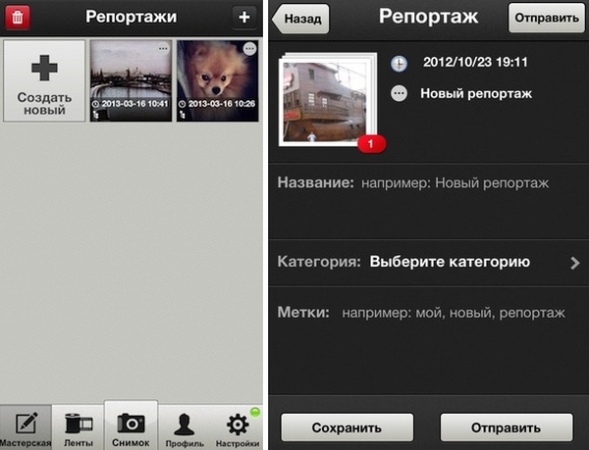
Task: Tap the clock icon next to date
Action: (x=399, y=64)
